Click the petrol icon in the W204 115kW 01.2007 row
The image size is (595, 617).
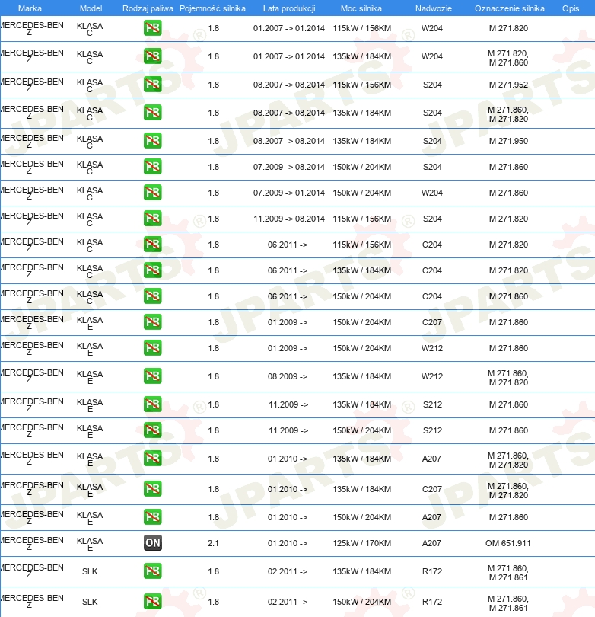[153, 28]
